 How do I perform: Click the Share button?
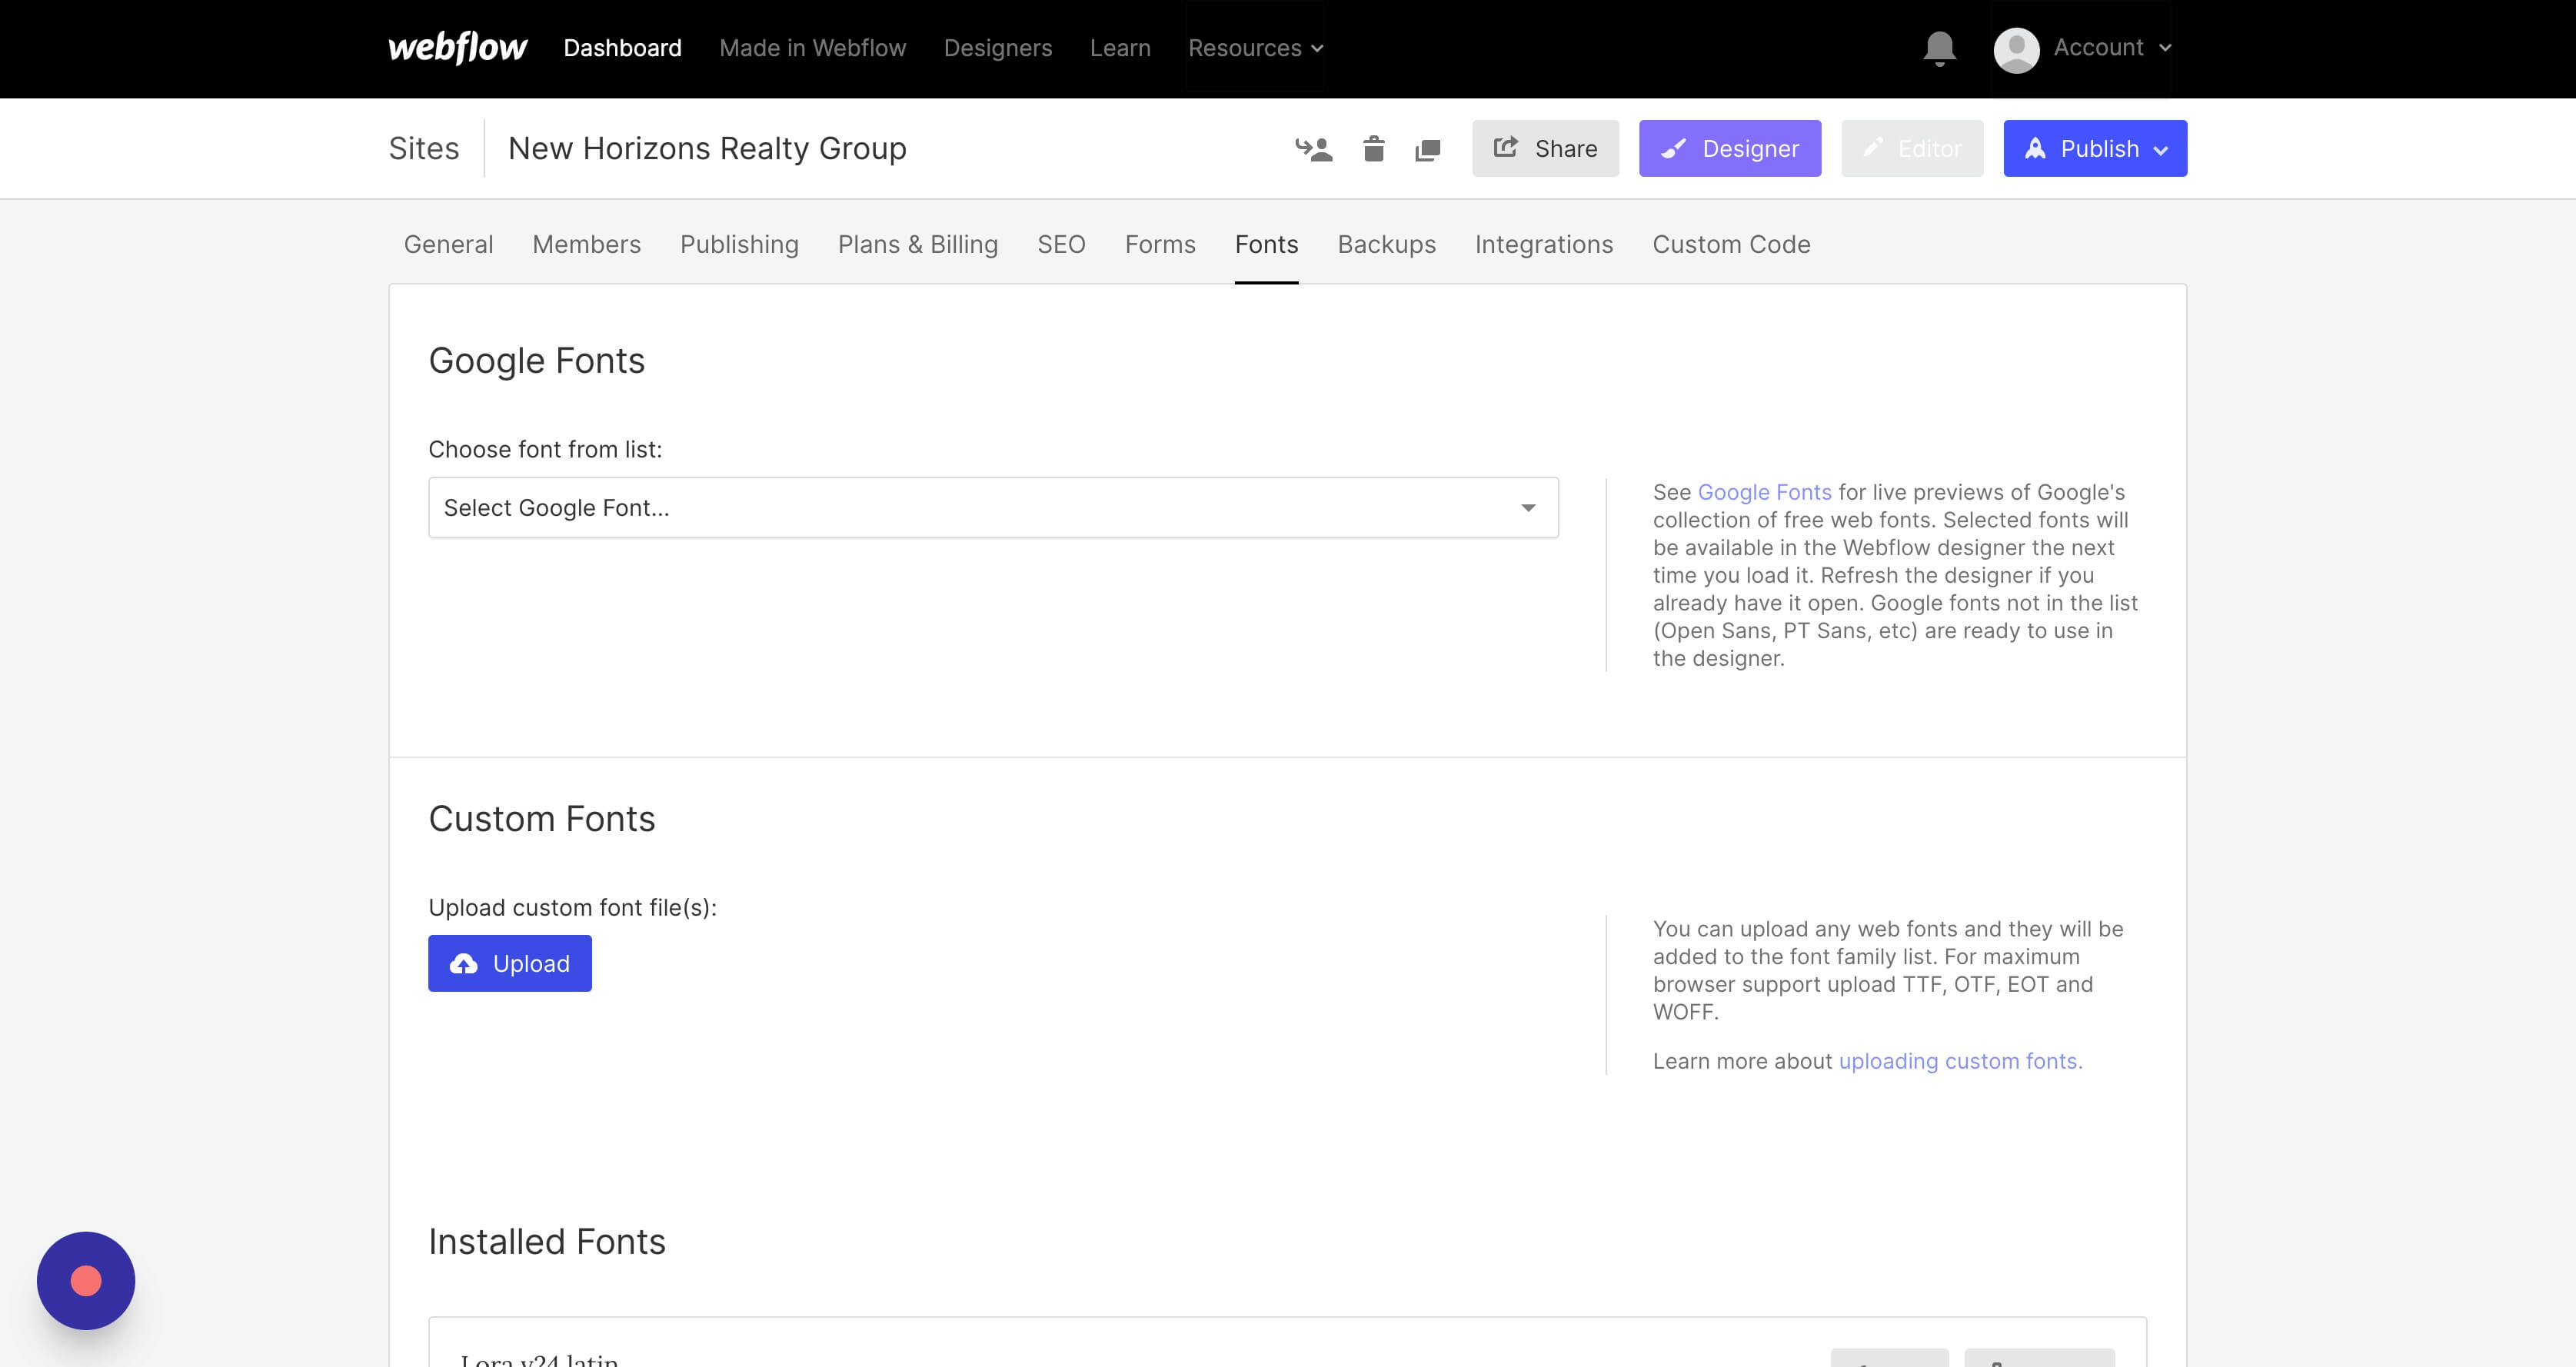tap(1545, 149)
